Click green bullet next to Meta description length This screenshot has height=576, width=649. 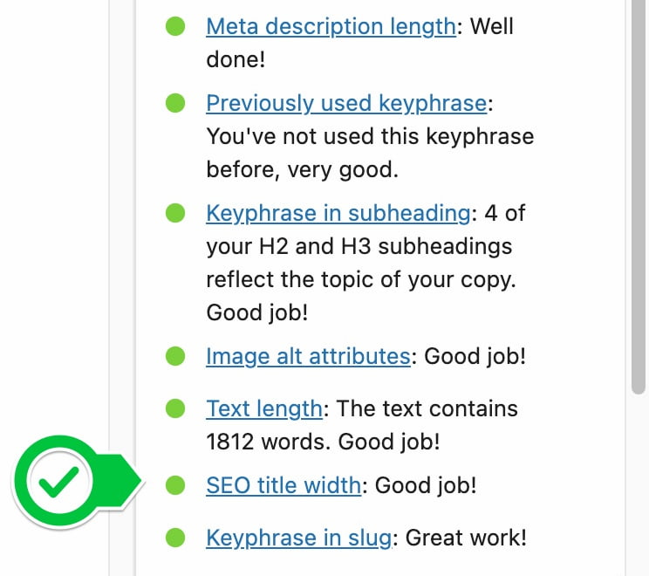pos(176,28)
